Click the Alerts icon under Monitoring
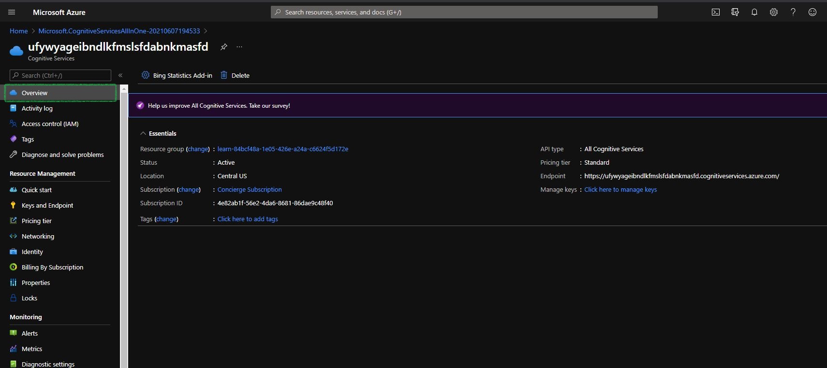This screenshot has width=827, height=368. [x=14, y=333]
